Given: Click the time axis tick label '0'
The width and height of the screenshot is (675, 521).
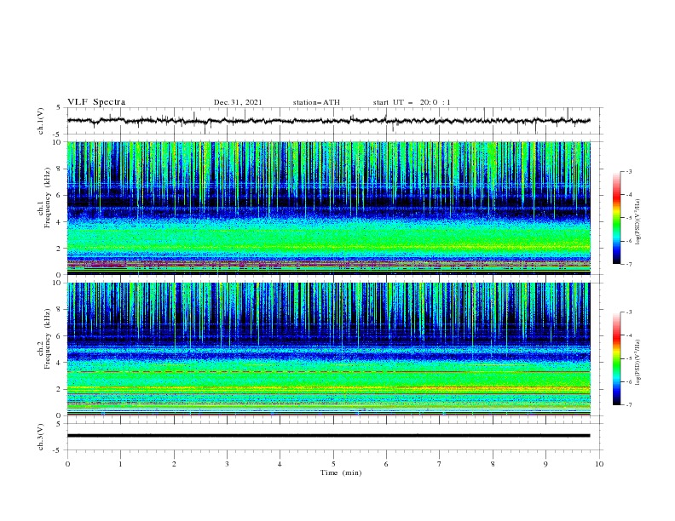Looking at the screenshot, I should [67, 464].
